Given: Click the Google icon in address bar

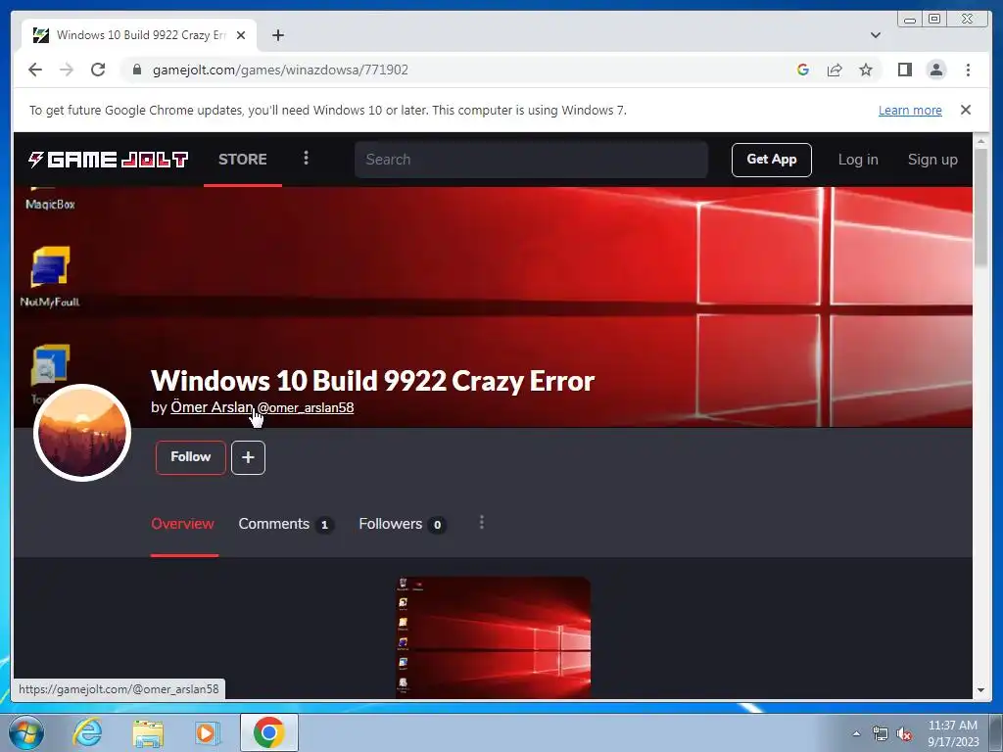Looking at the screenshot, I should click(x=803, y=70).
